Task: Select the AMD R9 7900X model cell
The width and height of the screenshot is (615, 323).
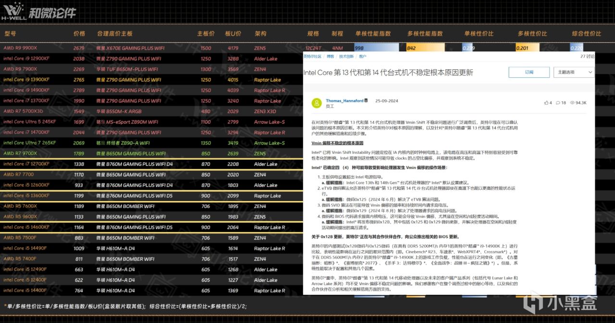Action: [x=20, y=69]
